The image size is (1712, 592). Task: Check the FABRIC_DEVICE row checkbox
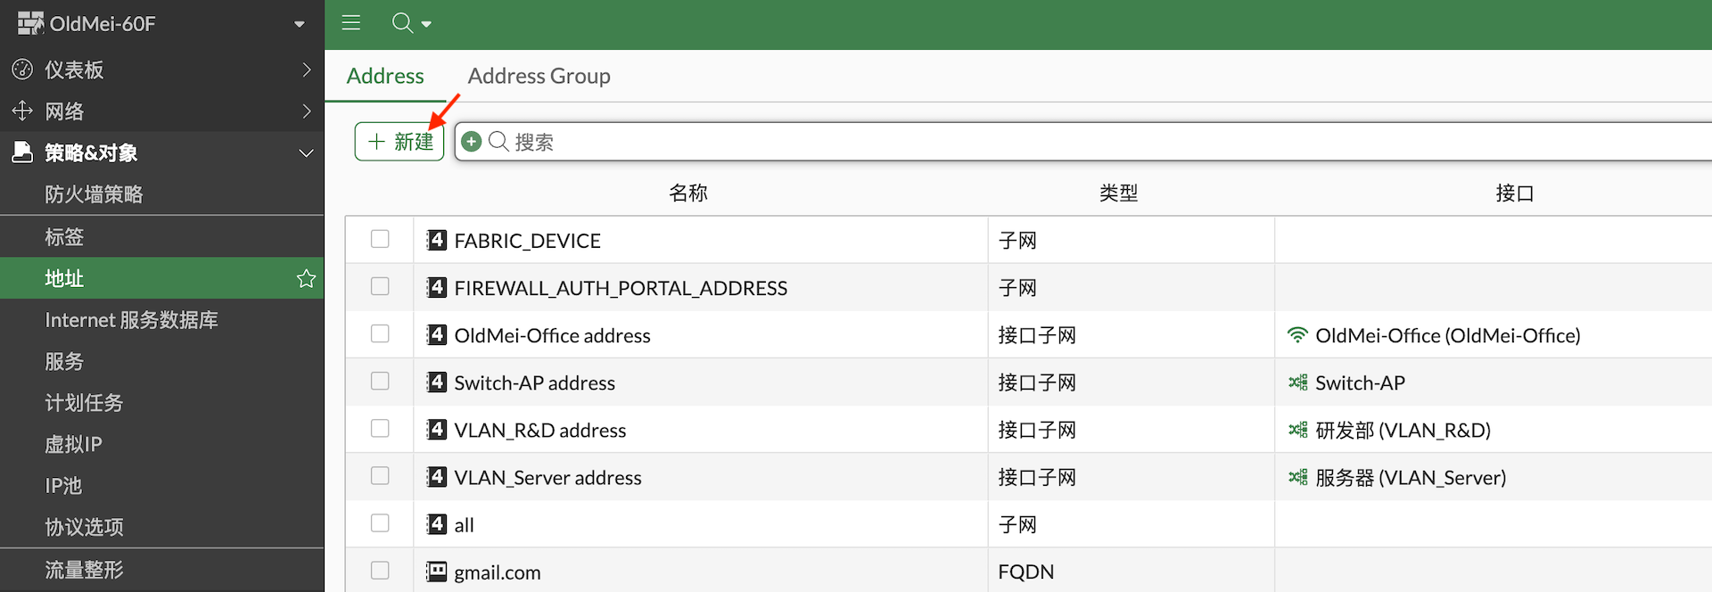pos(380,239)
